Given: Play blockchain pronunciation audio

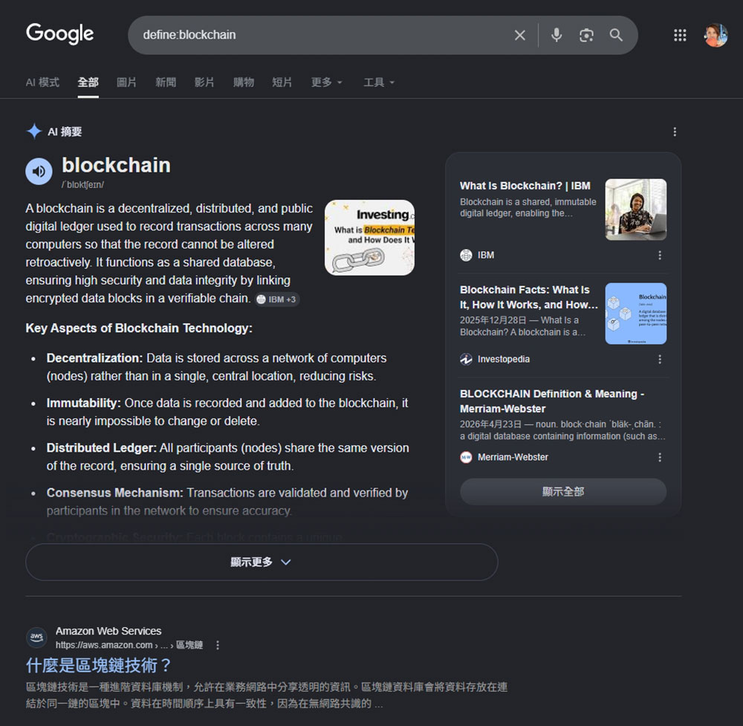Looking at the screenshot, I should coord(39,171).
